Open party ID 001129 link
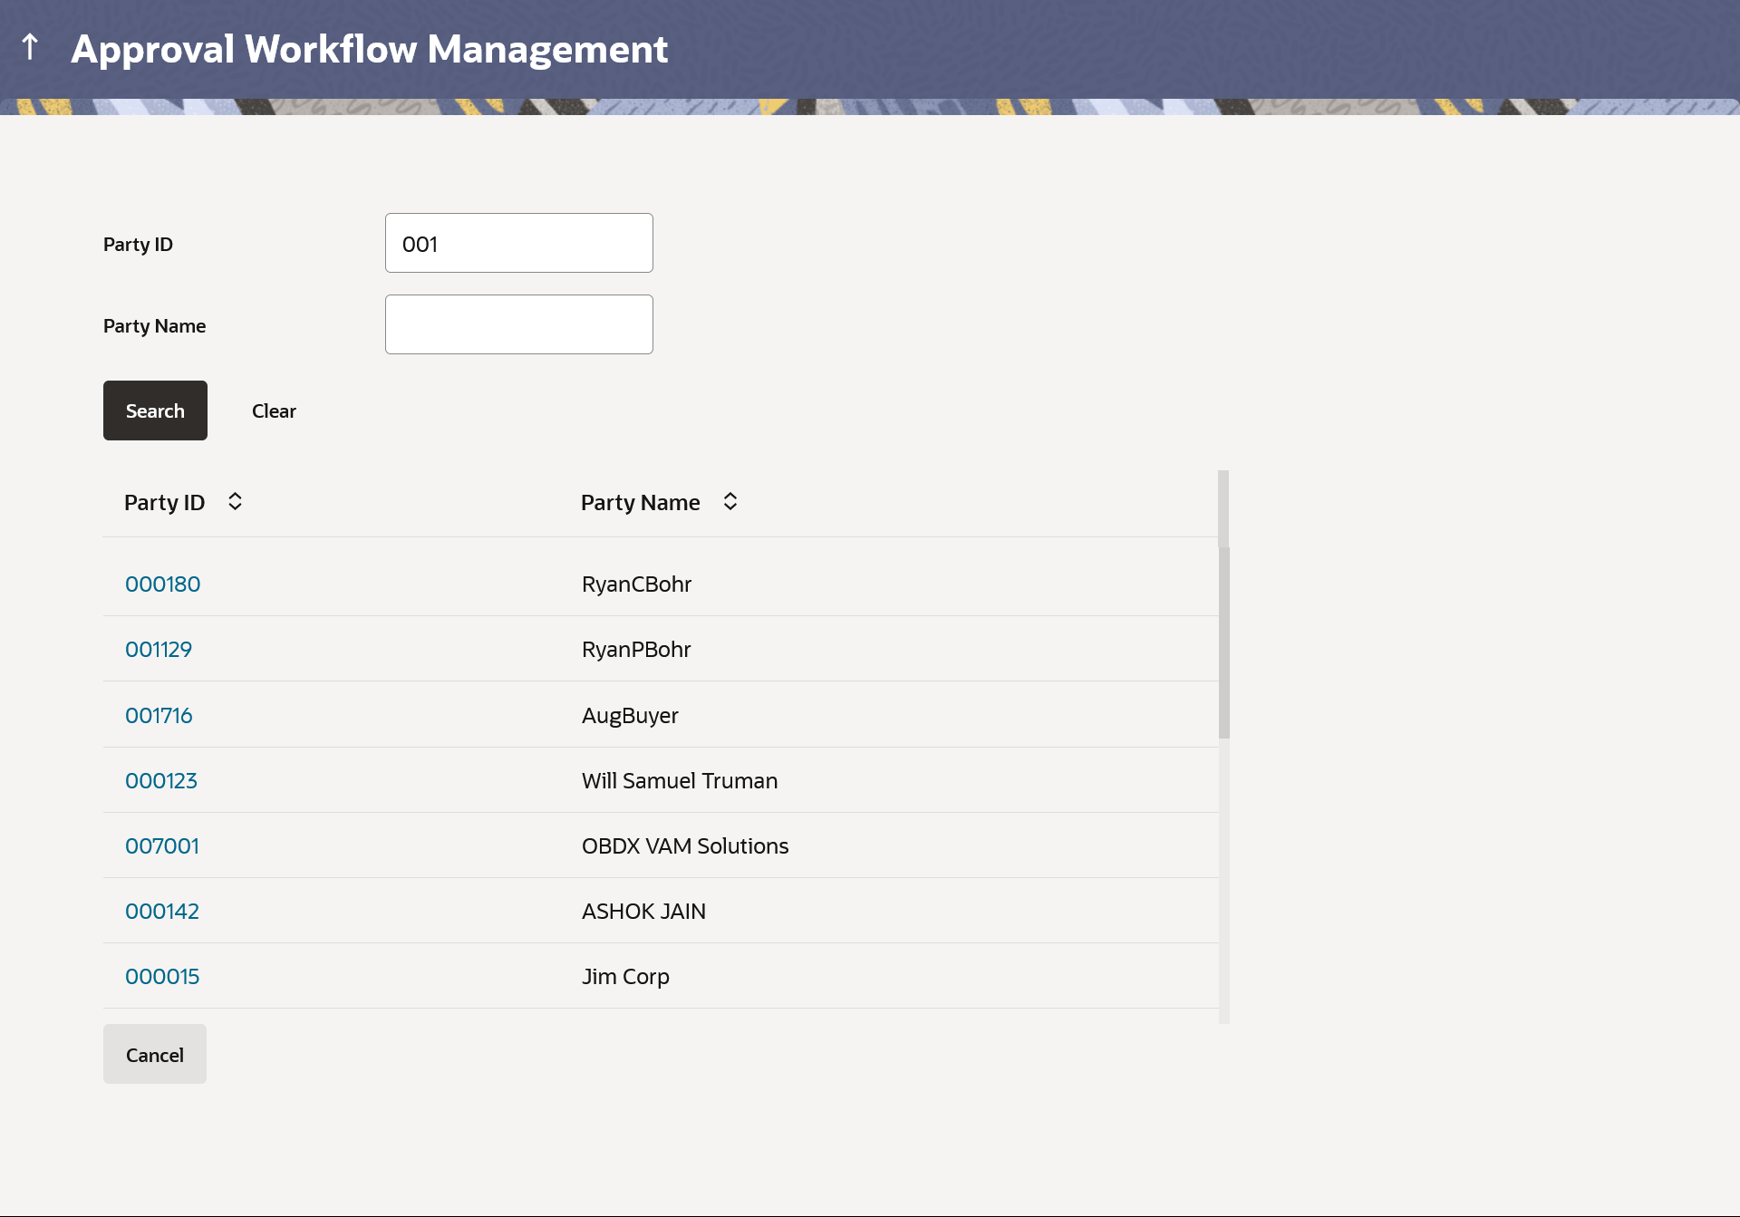This screenshot has width=1740, height=1217. 159,650
